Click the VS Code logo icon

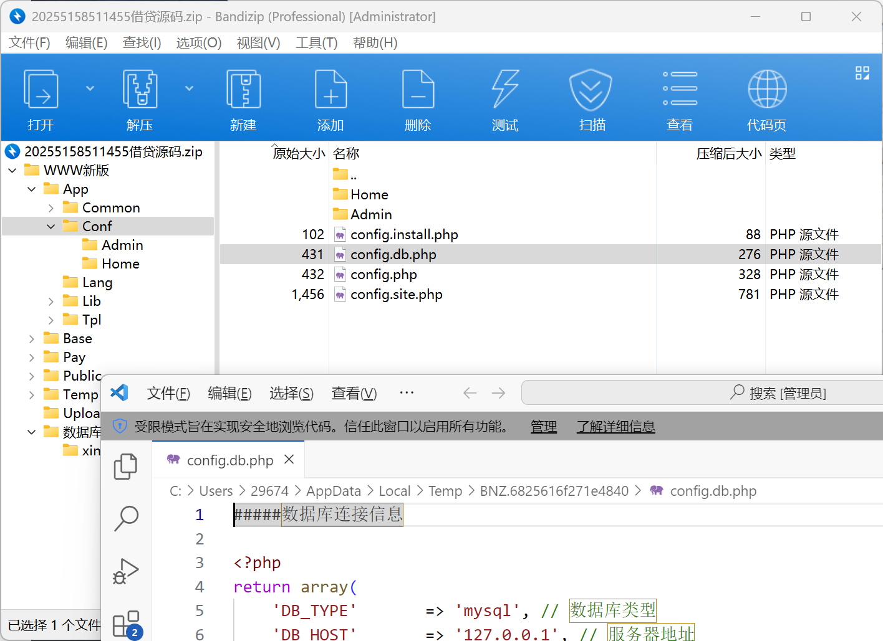click(x=119, y=392)
